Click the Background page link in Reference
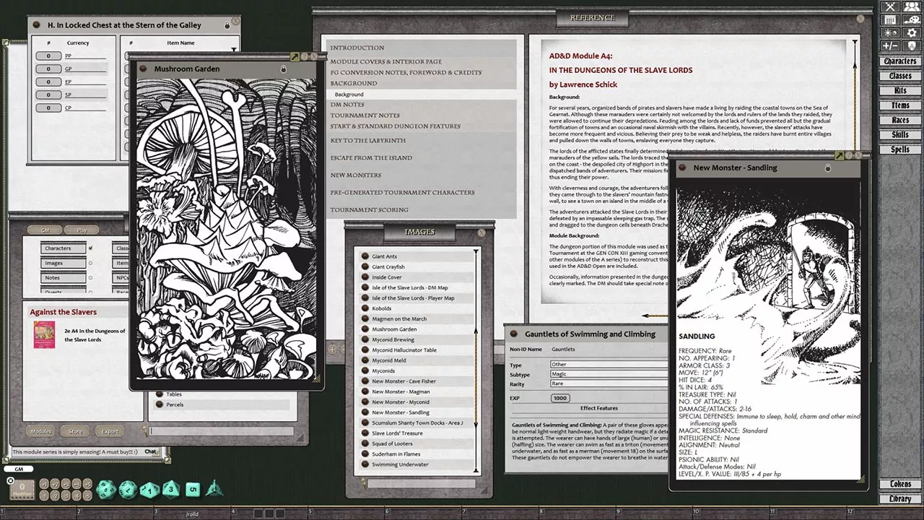The height and width of the screenshot is (520, 924). coord(349,95)
